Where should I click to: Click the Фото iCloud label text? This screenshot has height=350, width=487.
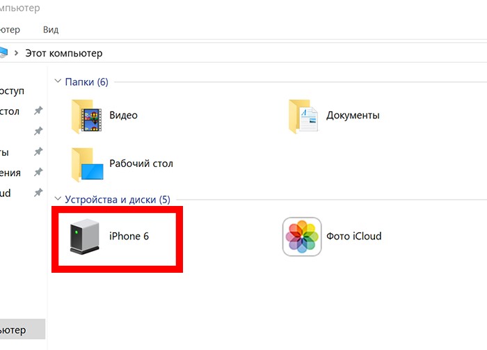pos(353,237)
